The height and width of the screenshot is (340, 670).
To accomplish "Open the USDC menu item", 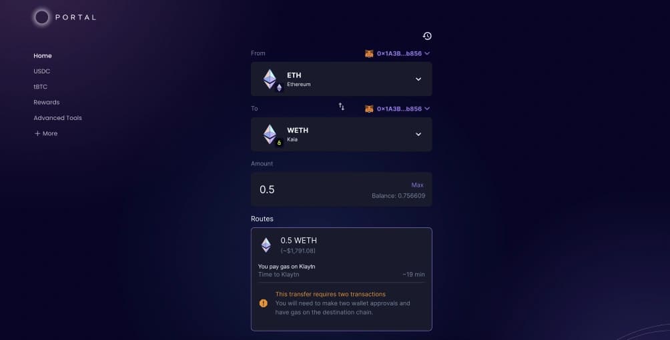I will [42, 71].
